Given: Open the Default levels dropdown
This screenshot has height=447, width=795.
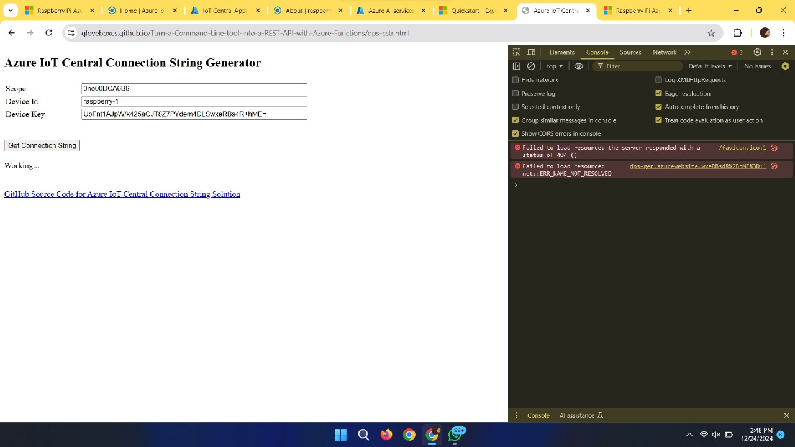Looking at the screenshot, I should coord(710,66).
